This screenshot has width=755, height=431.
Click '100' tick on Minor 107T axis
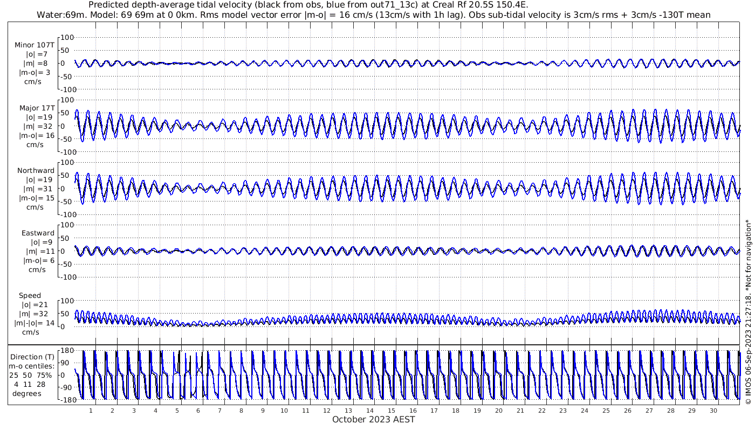(x=66, y=37)
